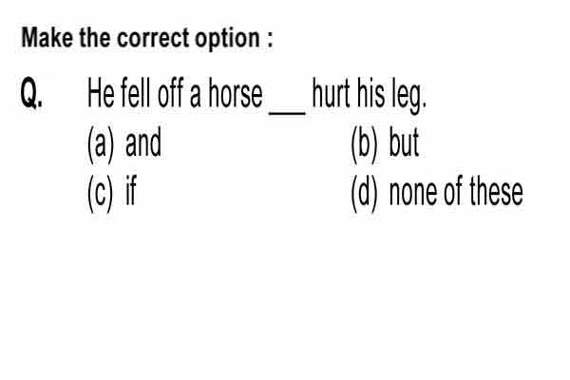Select option (d) none of these
The image size is (570, 380).
(437, 193)
